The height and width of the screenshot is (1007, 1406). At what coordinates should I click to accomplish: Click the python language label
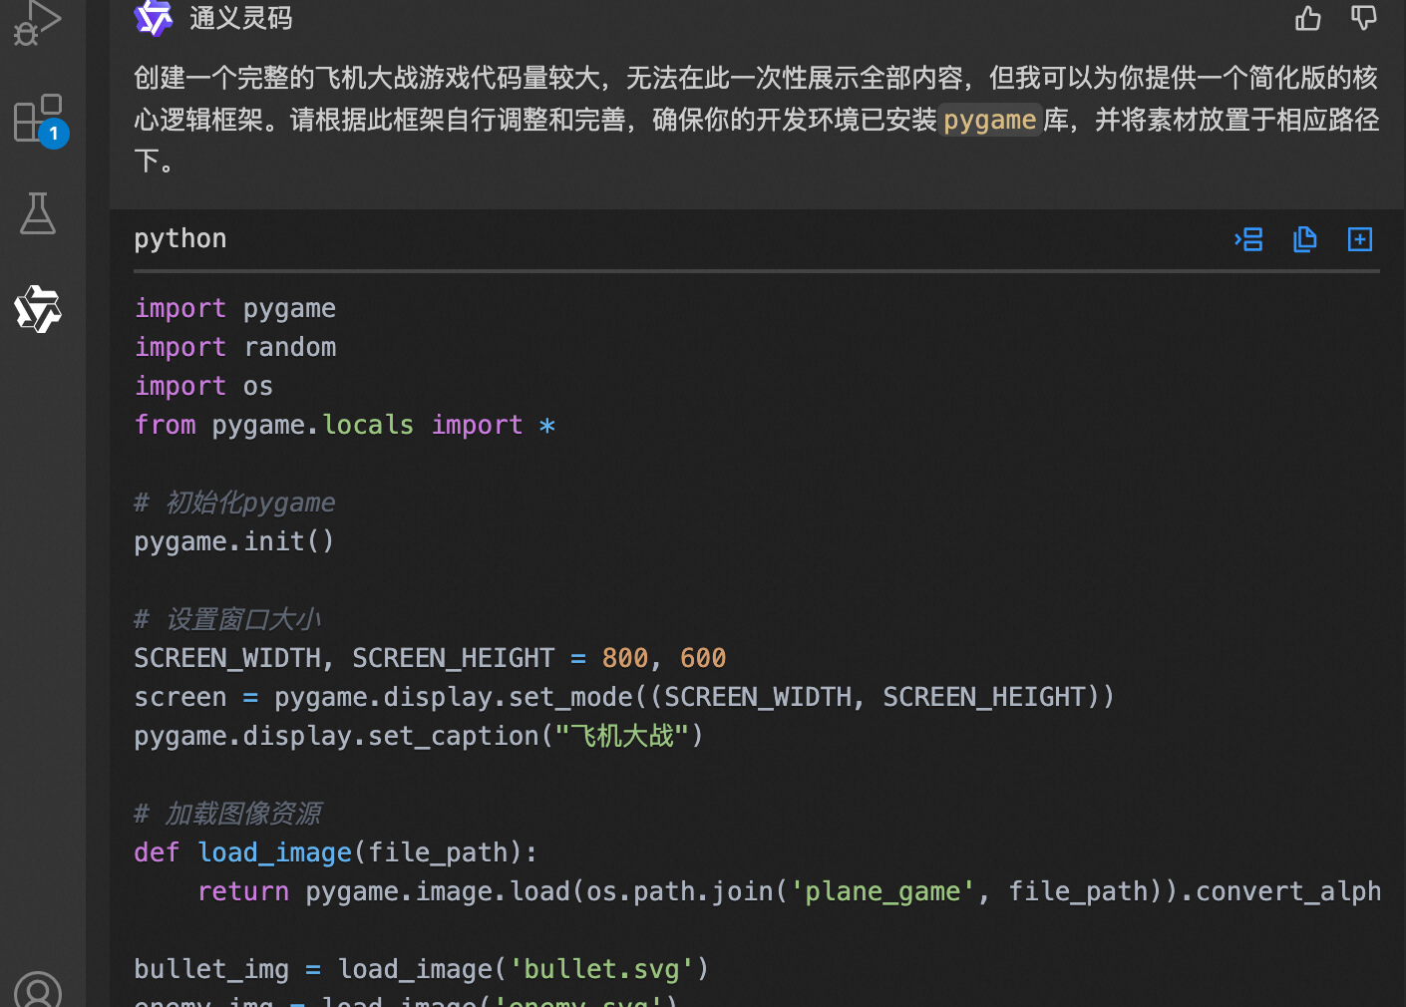click(x=180, y=238)
